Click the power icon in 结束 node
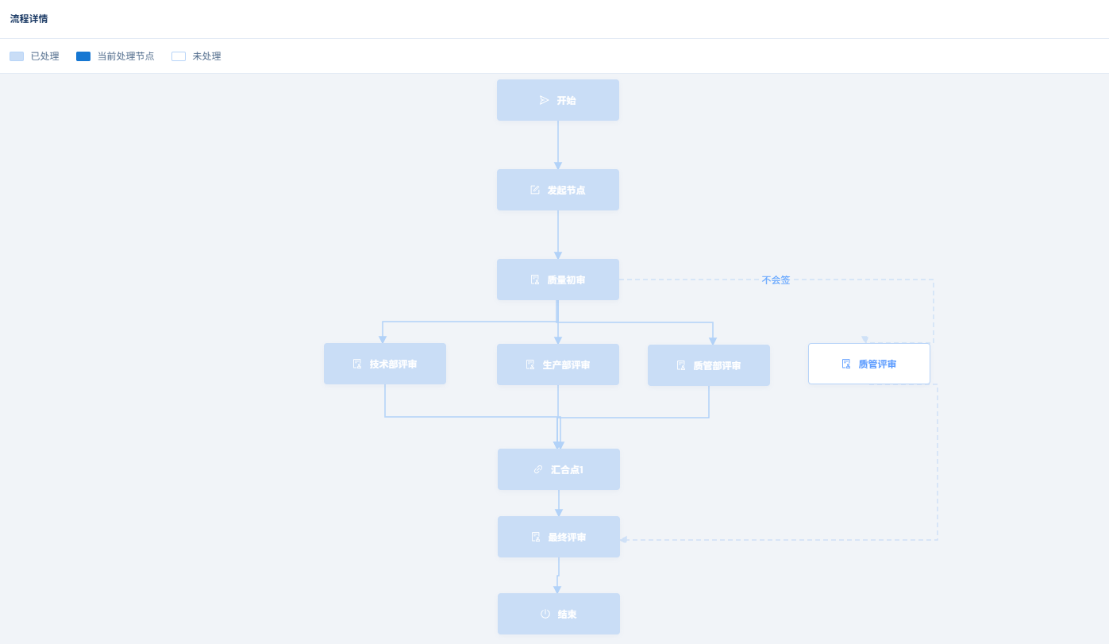This screenshot has width=1109, height=644. pos(545,614)
